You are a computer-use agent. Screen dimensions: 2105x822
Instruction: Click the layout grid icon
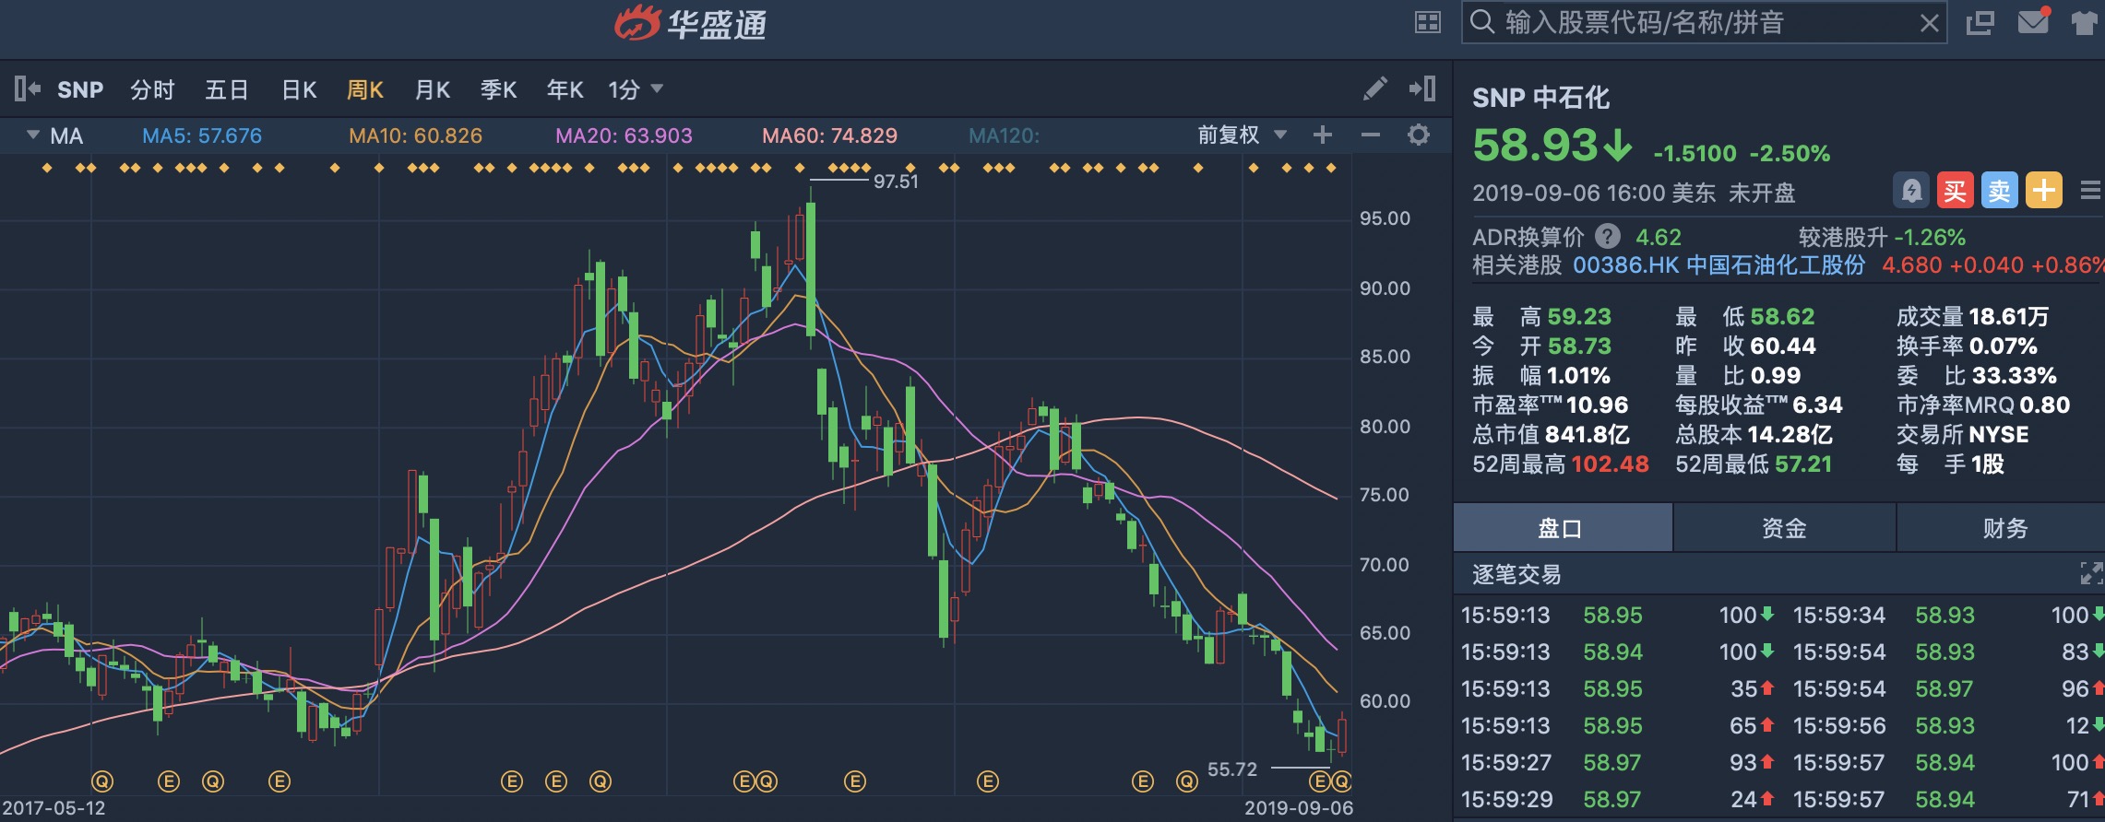tap(1428, 22)
